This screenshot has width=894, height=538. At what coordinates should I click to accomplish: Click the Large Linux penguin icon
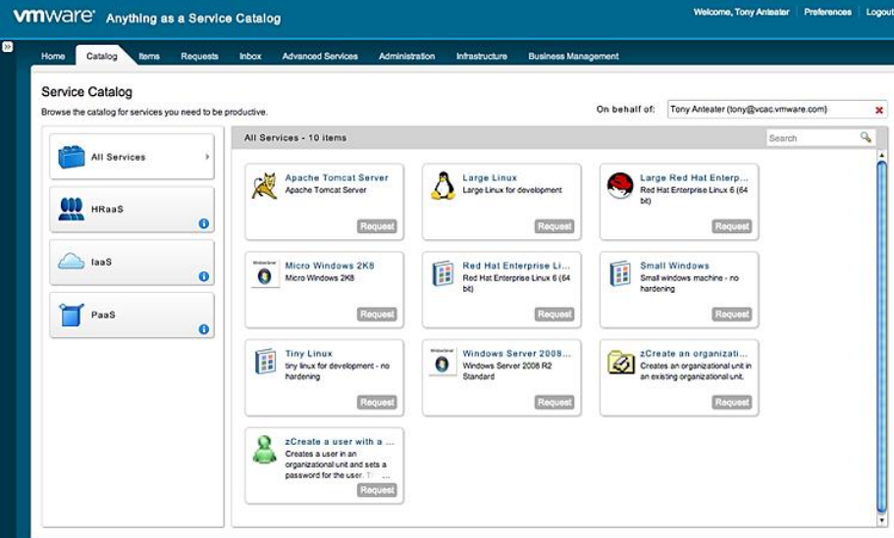pyautogui.click(x=443, y=185)
